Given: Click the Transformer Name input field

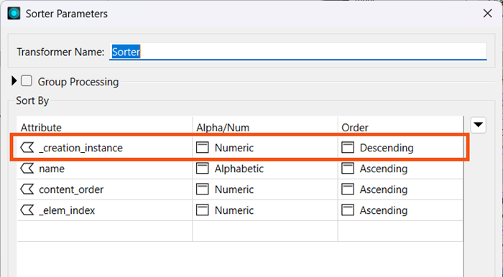Looking at the screenshot, I should pos(298,52).
